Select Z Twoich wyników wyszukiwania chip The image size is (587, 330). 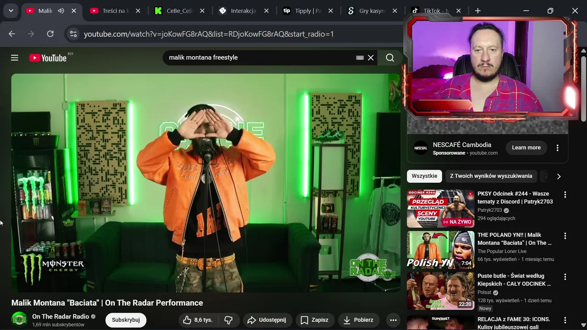coord(491,176)
